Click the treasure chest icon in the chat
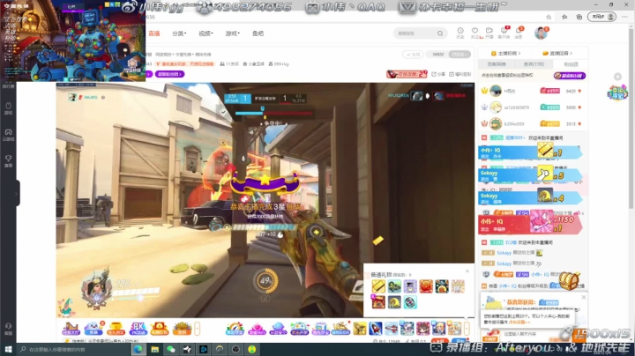 pos(570,281)
